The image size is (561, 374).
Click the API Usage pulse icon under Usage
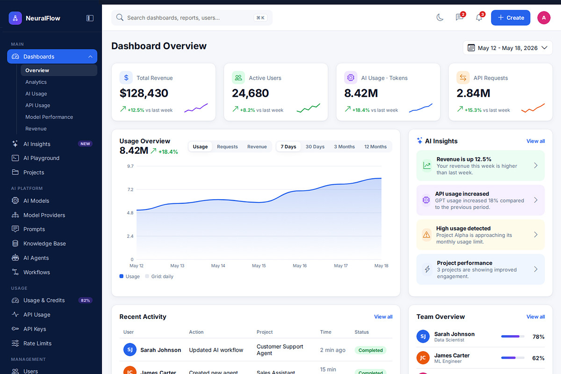(15, 315)
